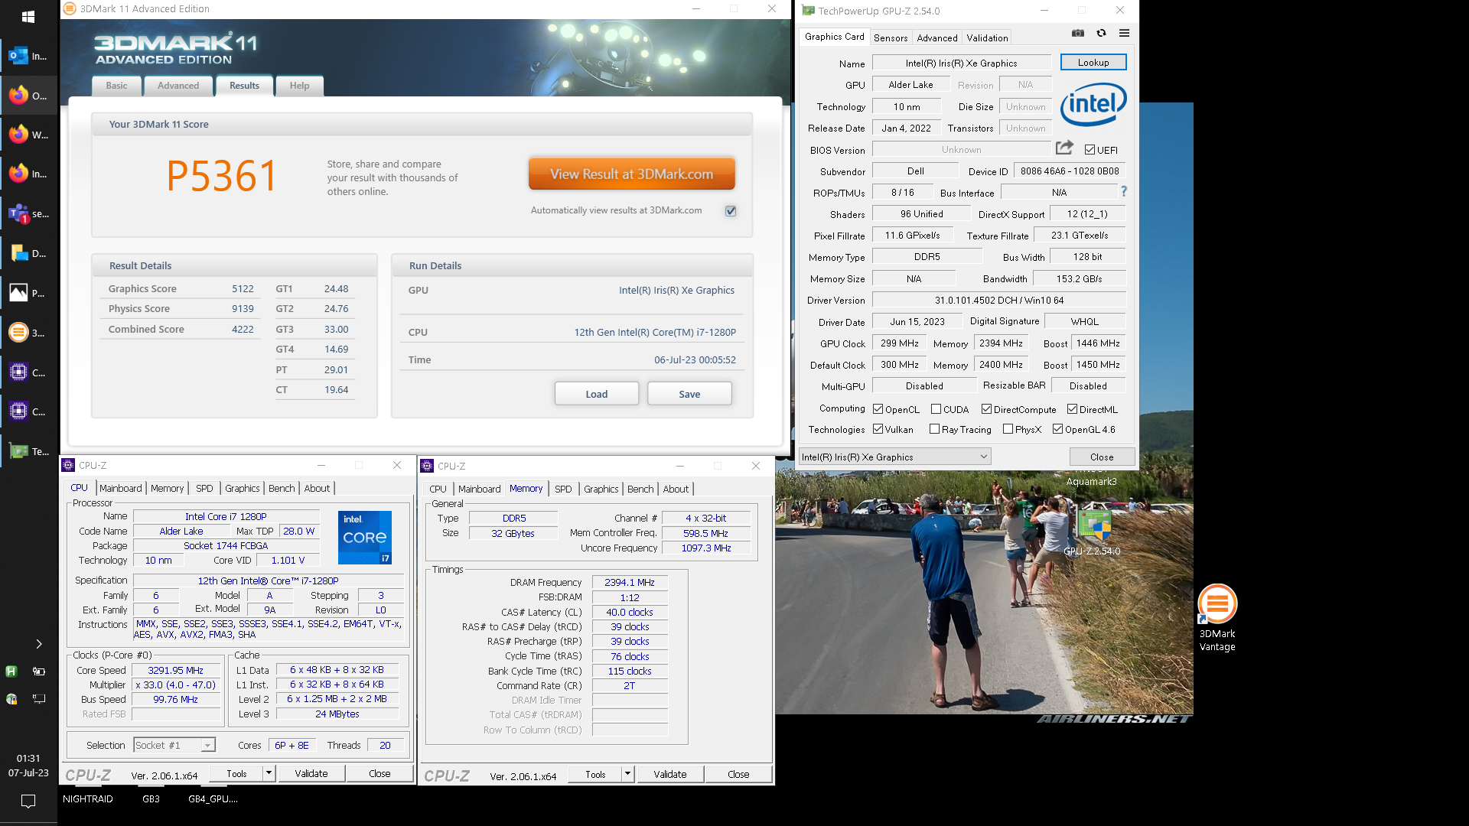The width and height of the screenshot is (1469, 826).
Task: Click the P5361 score text
Action: coord(222,176)
